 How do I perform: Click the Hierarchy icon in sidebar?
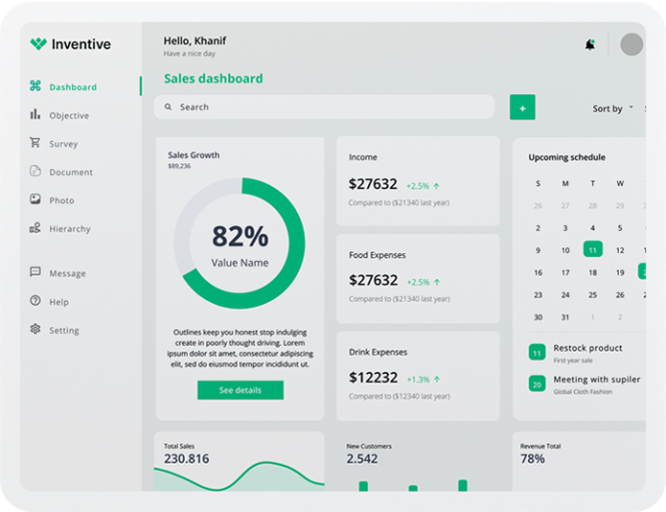(35, 228)
